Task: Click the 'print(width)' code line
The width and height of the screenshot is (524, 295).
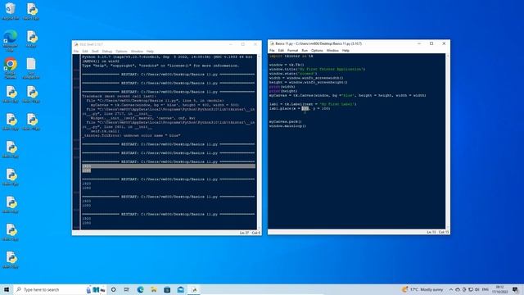Action: point(282,87)
